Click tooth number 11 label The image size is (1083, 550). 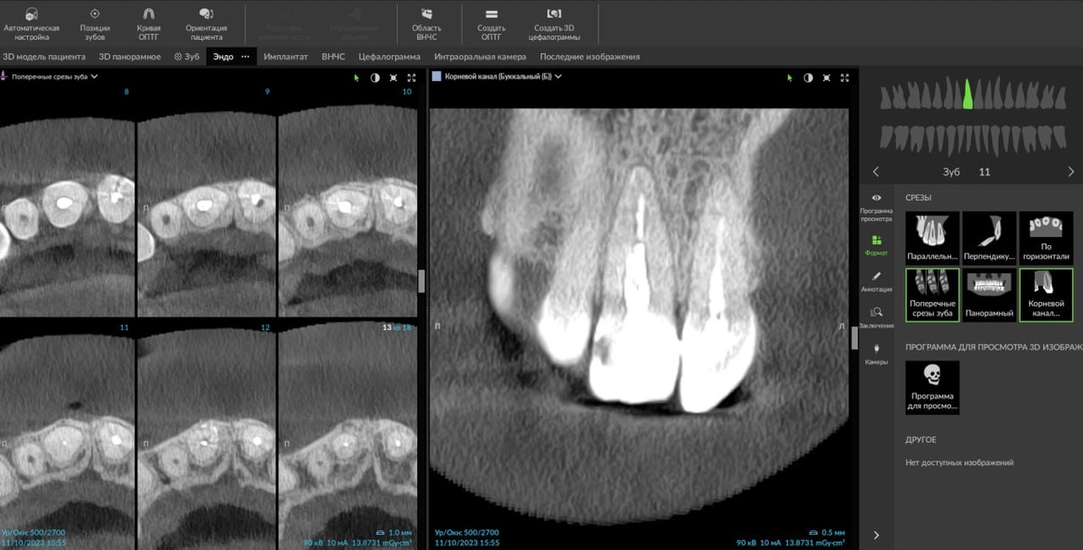click(985, 171)
